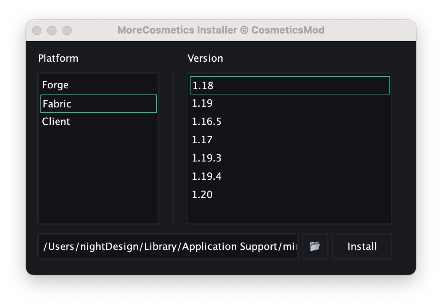442x307 pixels.
Task: Focus the install path input field
Action: [168, 246]
